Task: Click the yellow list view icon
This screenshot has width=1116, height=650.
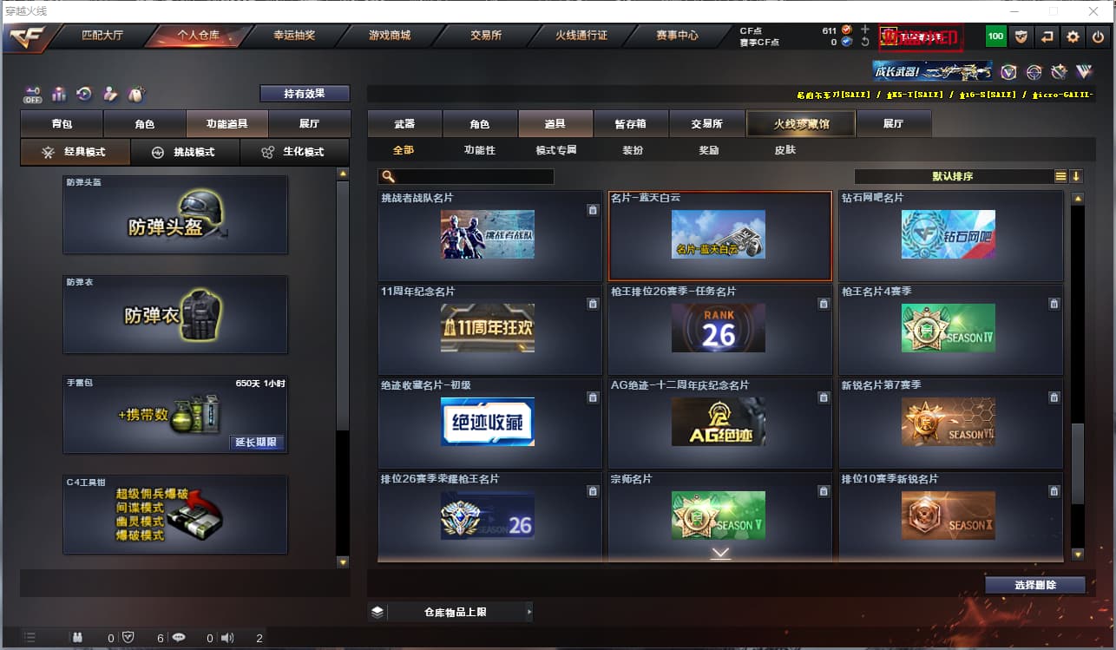Action: (1060, 176)
